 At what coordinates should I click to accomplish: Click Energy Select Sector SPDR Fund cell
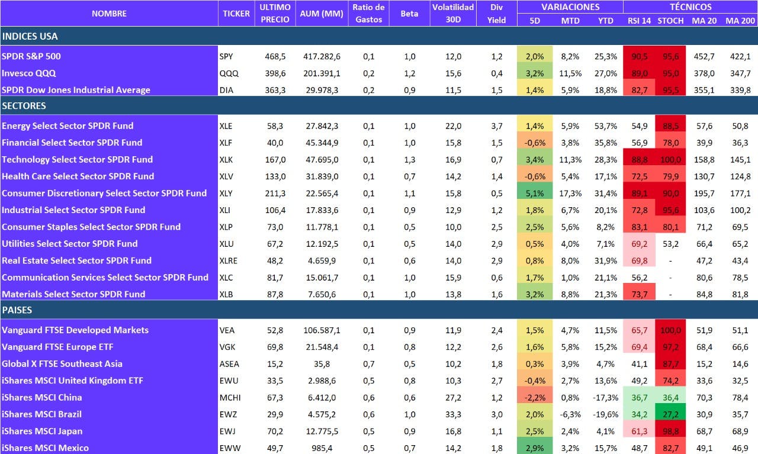[x=109, y=125]
